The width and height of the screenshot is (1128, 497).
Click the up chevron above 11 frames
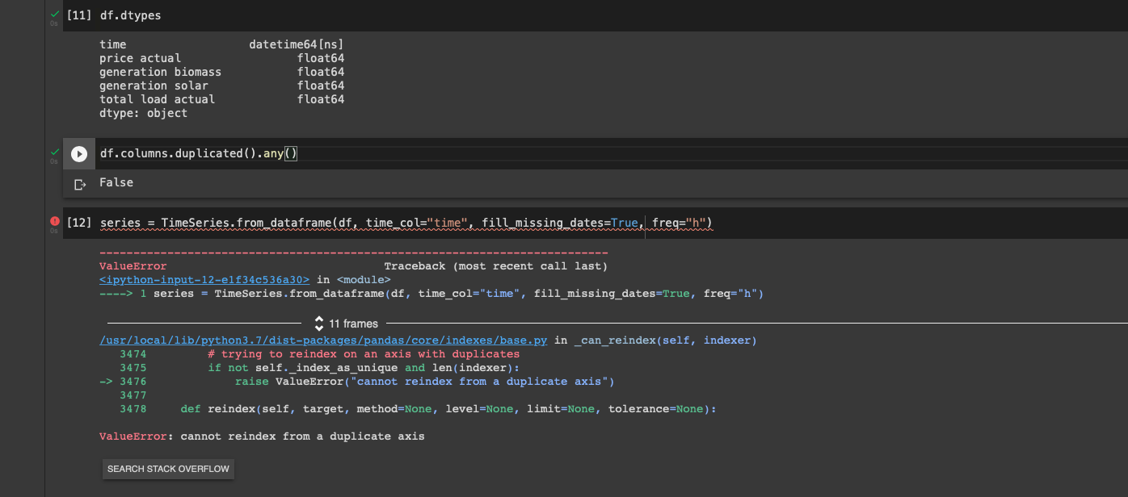pos(319,319)
